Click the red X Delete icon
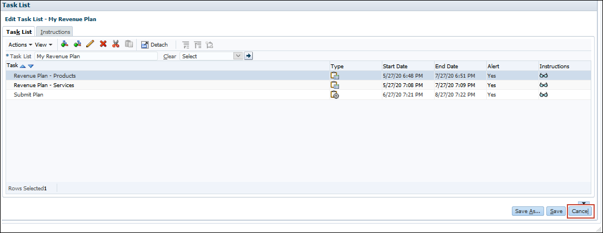 (x=103, y=44)
